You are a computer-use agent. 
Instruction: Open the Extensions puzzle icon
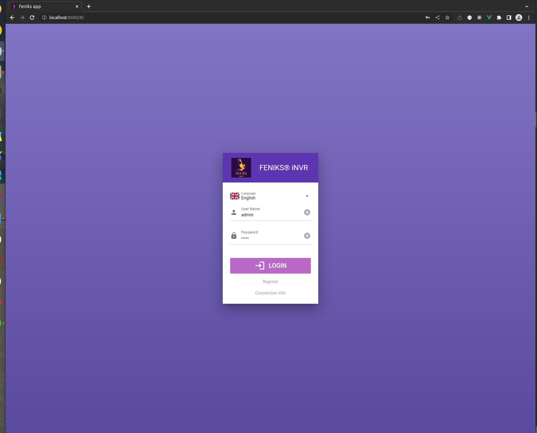click(x=499, y=18)
